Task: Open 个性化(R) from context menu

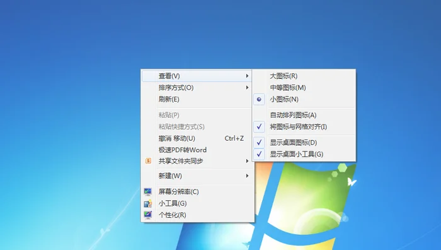Action: click(197, 215)
